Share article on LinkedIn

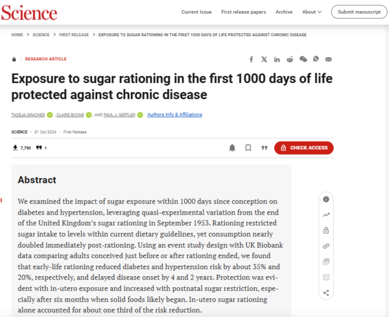tap(277, 59)
